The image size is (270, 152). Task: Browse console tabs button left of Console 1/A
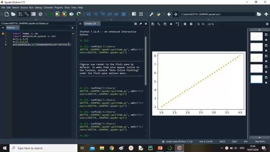[80, 24]
